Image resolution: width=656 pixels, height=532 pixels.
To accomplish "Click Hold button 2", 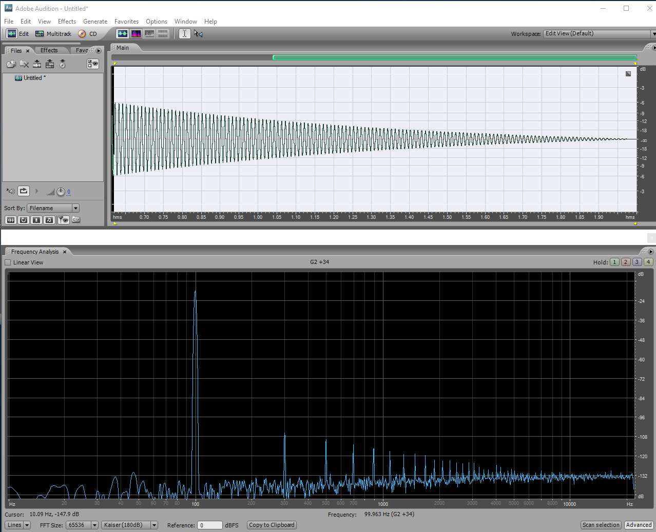I will [626, 262].
